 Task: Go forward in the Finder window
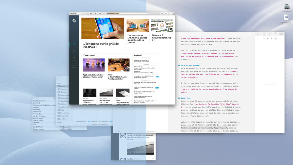(x=61, y=80)
